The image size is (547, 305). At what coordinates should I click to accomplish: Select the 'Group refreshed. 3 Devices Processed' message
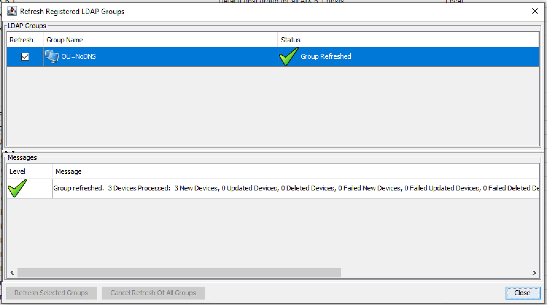point(296,188)
